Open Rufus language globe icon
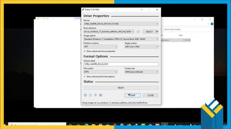 pyautogui.click(x=85, y=95)
